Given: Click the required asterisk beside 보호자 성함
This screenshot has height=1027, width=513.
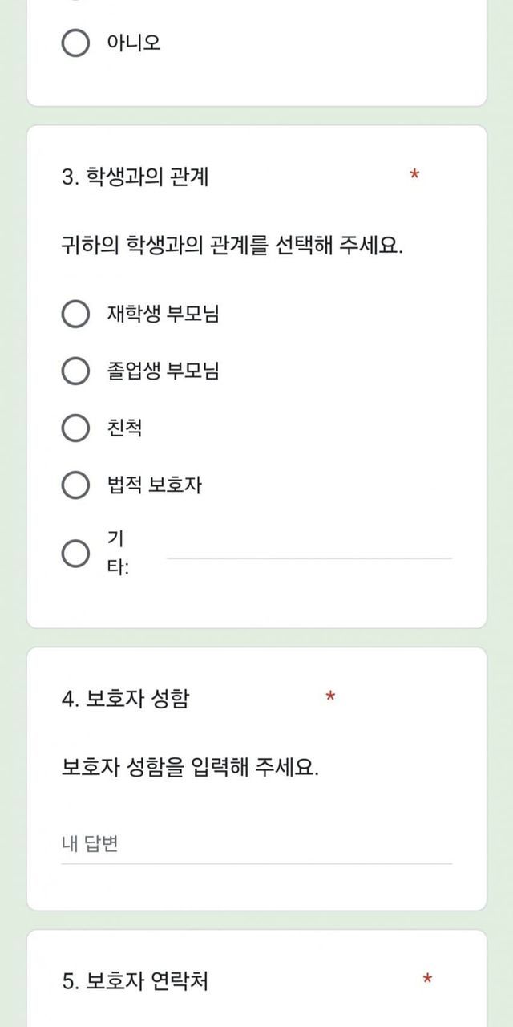Looking at the screenshot, I should [x=330, y=697].
